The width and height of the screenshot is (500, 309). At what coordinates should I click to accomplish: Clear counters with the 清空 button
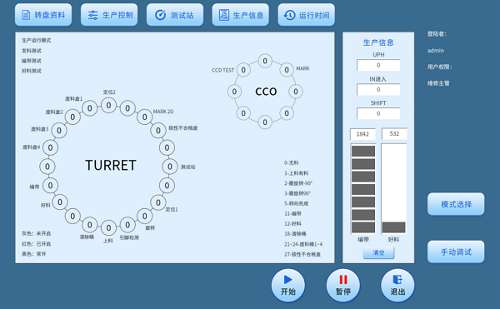[378, 252]
